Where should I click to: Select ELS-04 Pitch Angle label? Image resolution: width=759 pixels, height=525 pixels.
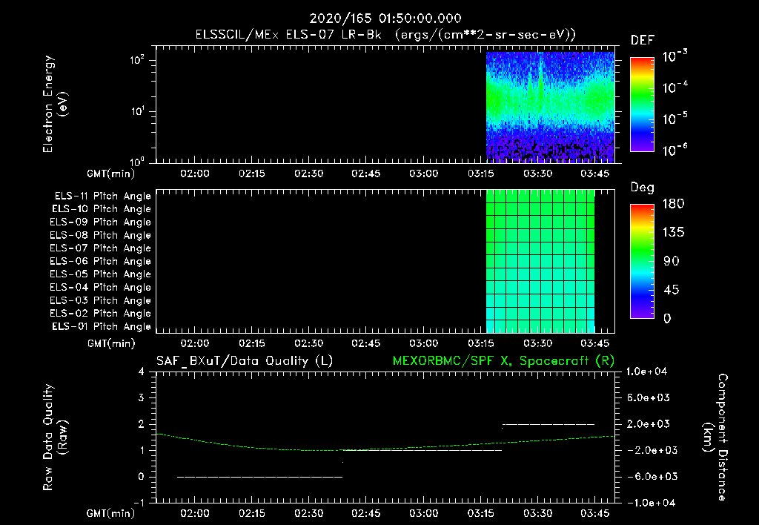click(x=100, y=288)
